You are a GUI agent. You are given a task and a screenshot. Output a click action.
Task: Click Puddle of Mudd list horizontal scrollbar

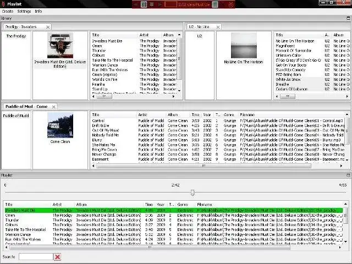pos(204,166)
